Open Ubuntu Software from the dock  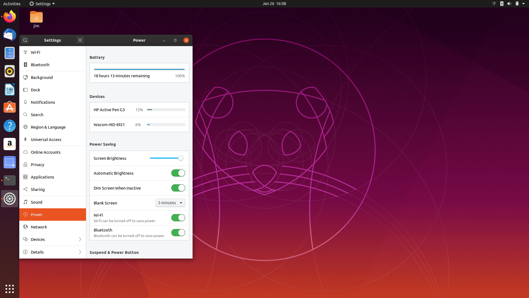tap(10, 108)
